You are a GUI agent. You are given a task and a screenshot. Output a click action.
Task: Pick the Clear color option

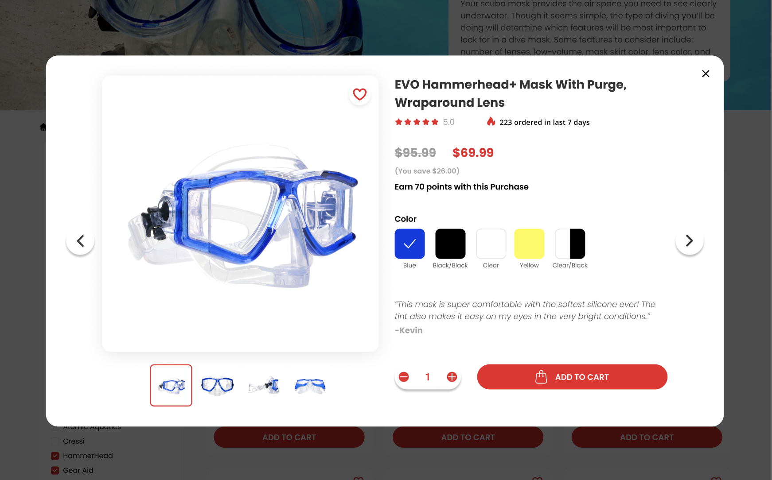click(x=491, y=244)
